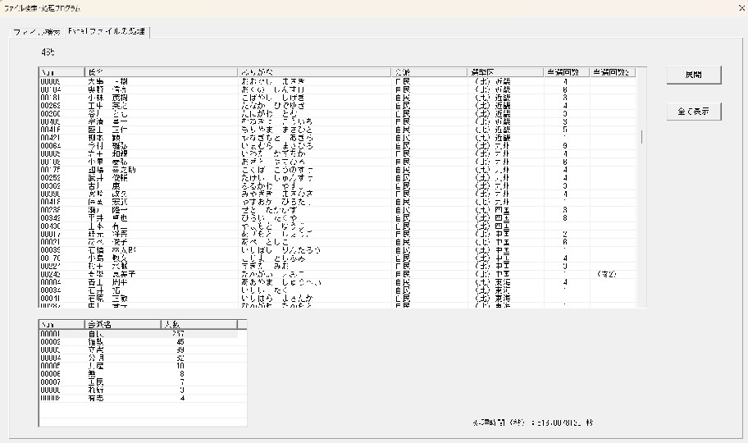Sort by the 当選回数 column header
The image size is (748, 443).
[565, 72]
